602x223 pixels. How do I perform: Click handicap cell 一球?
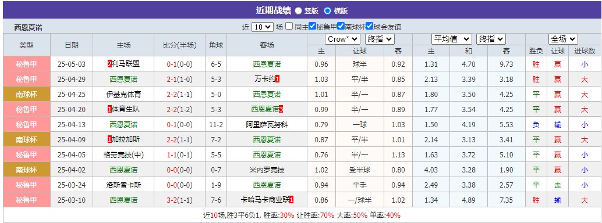tap(360, 124)
